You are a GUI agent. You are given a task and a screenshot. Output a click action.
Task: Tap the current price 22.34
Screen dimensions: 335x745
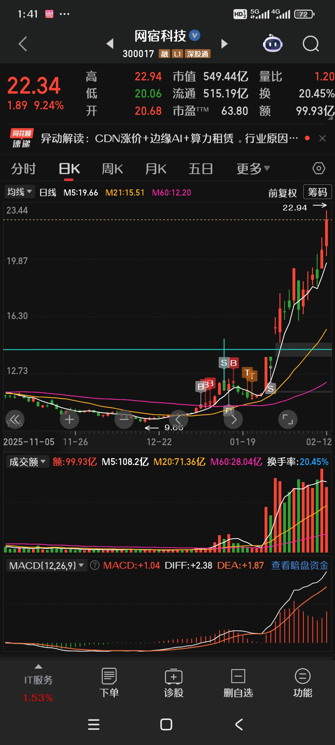(34, 86)
